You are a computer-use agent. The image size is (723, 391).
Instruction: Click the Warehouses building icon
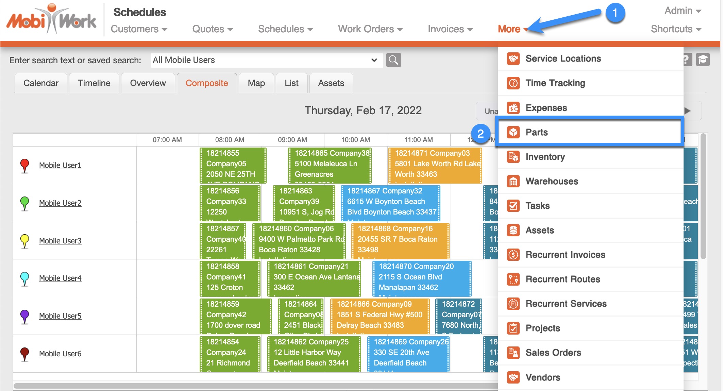tap(513, 181)
